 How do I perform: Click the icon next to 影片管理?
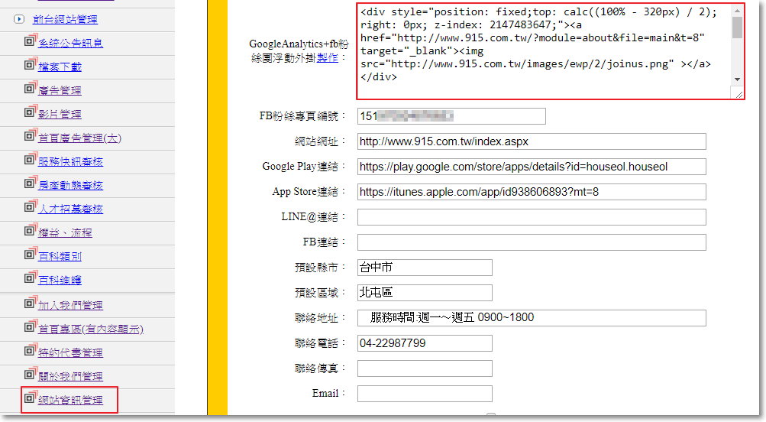(x=31, y=113)
